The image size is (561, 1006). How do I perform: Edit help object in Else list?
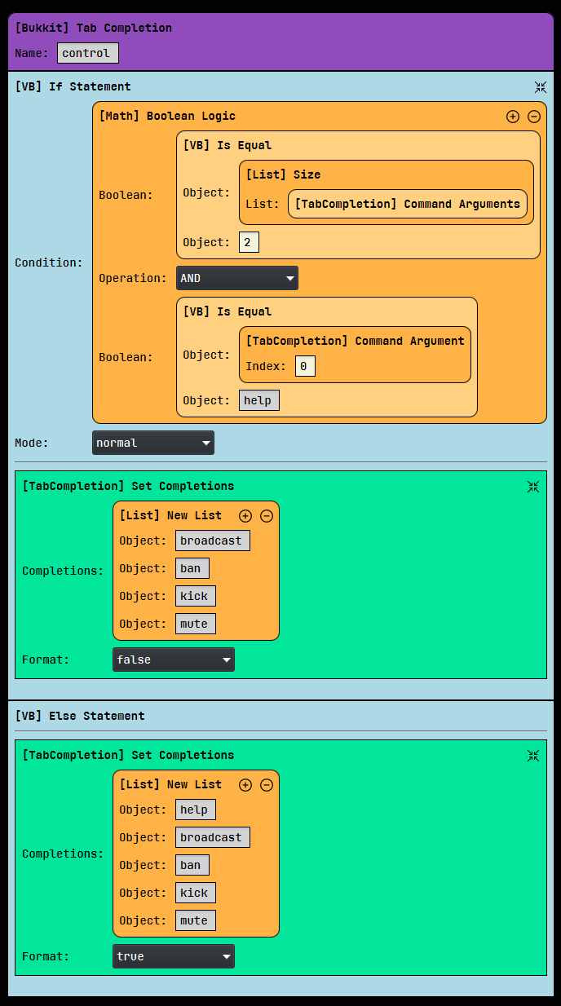pyautogui.click(x=196, y=810)
